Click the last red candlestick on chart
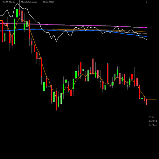This screenshot has height=159, width=159. point(147,102)
